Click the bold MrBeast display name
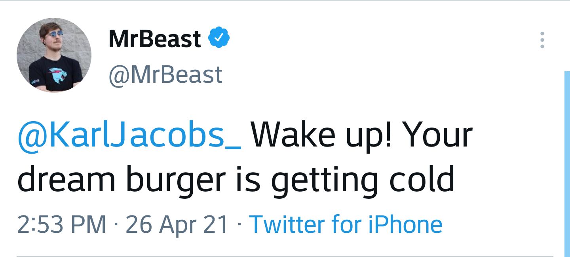This screenshot has height=257, width=570. pos(155,39)
